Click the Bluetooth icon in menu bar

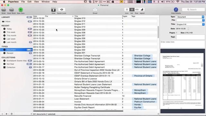coord(158,2)
